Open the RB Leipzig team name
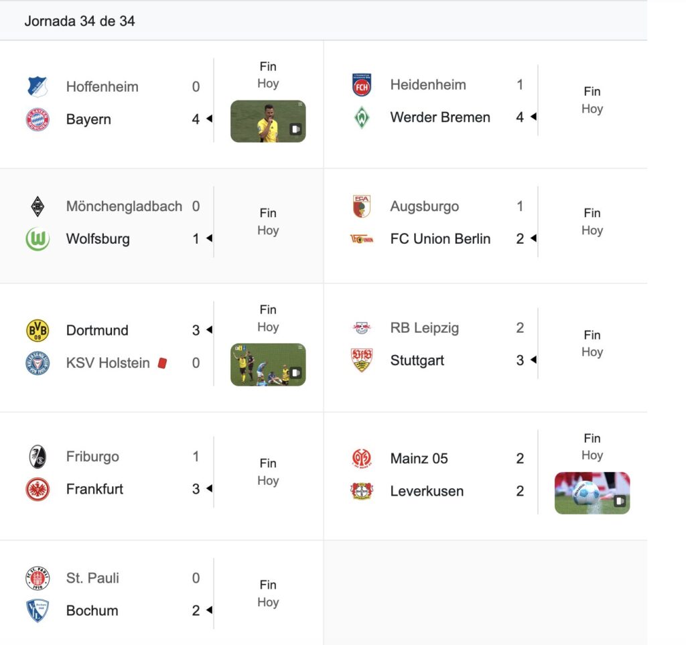This screenshot has height=645, width=686. 424,328
